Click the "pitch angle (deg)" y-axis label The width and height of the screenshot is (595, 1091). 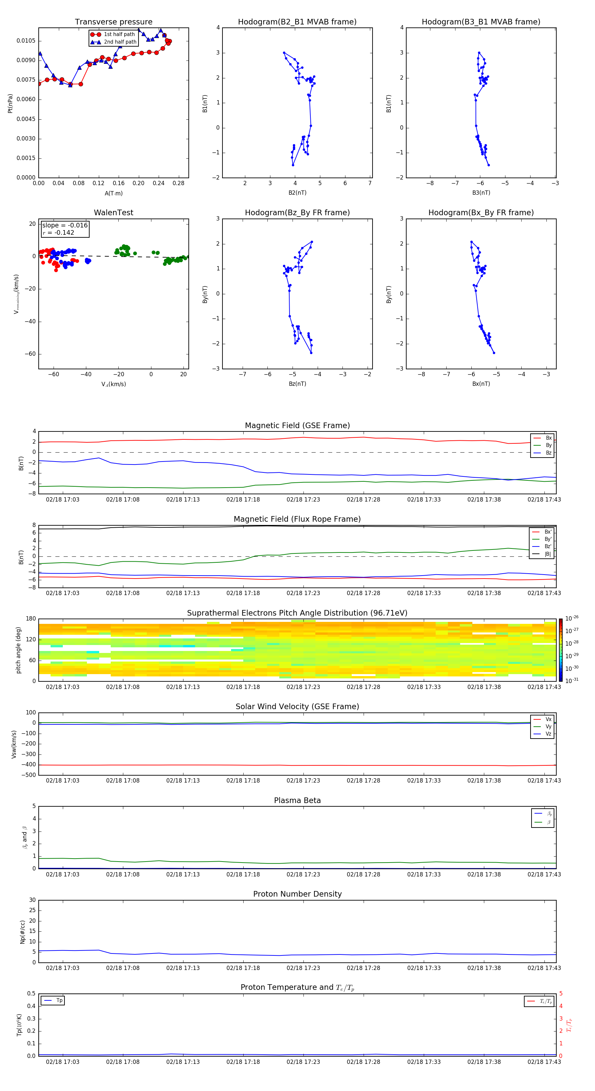(x=18, y=650)
